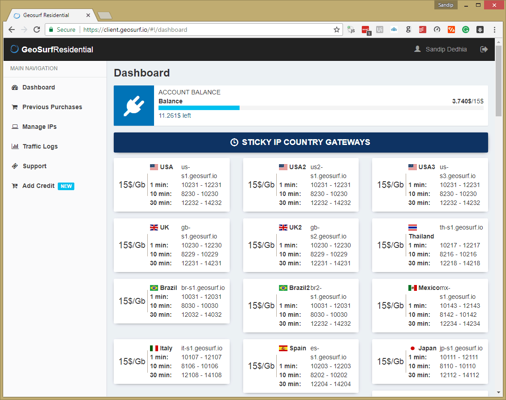Click the Thailand flag icon
This screenshot has width=506, height=400.
click(412, 227)
